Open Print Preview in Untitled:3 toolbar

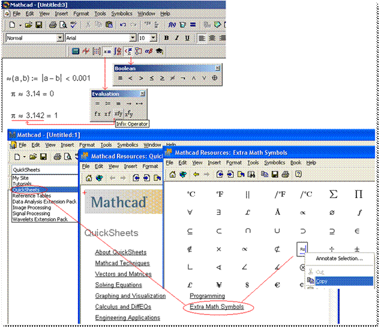tap(63, 25)
